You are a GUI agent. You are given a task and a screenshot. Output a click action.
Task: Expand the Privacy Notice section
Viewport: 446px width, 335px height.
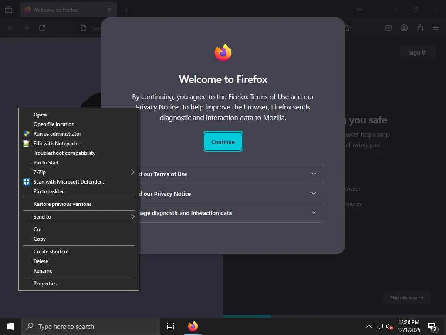231,194
